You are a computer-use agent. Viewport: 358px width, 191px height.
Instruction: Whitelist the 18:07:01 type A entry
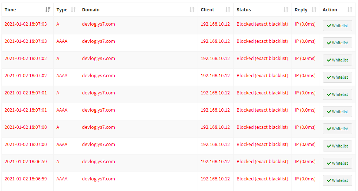(337, 94)
